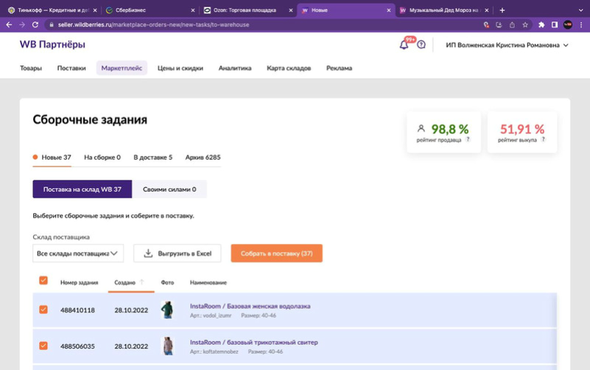Viewport: 590px width, 370px height.
Task: Click the browser forward arrow
Action: [x=22, y=25]
